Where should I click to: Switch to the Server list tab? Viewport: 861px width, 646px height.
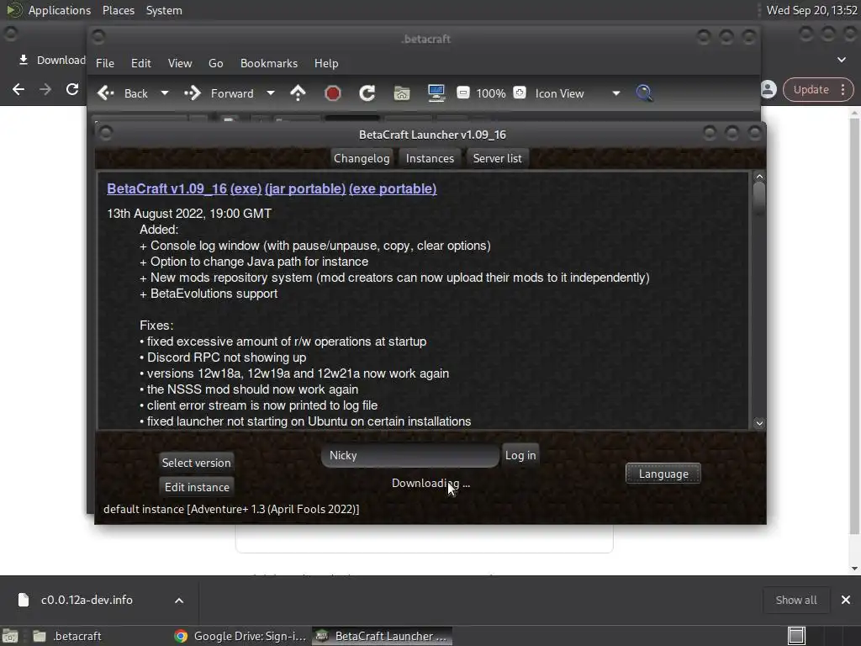pos(498,158)
